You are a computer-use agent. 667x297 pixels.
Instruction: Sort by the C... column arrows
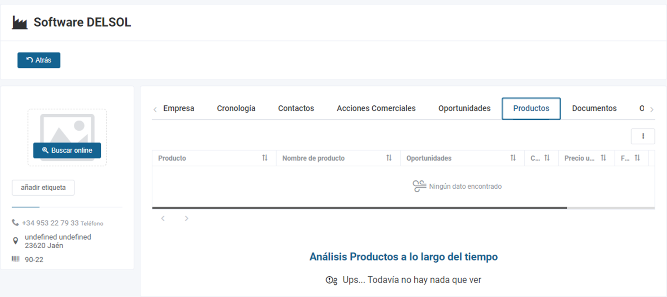click(547, 158)
